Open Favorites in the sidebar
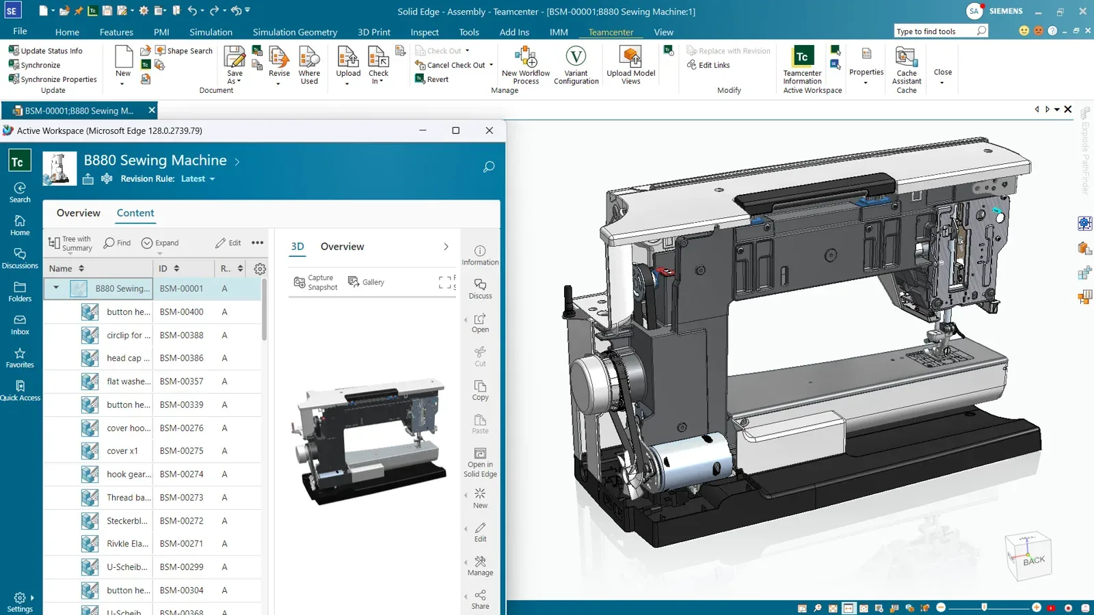 coord(20,357)
